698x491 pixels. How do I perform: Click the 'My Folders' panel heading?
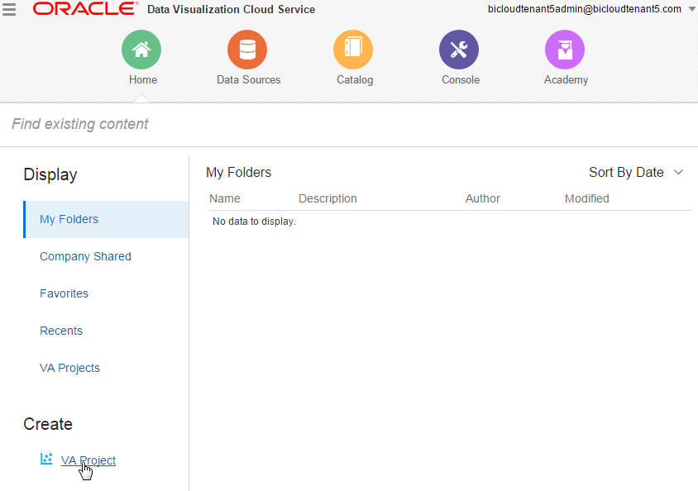(x=239, y=172)
